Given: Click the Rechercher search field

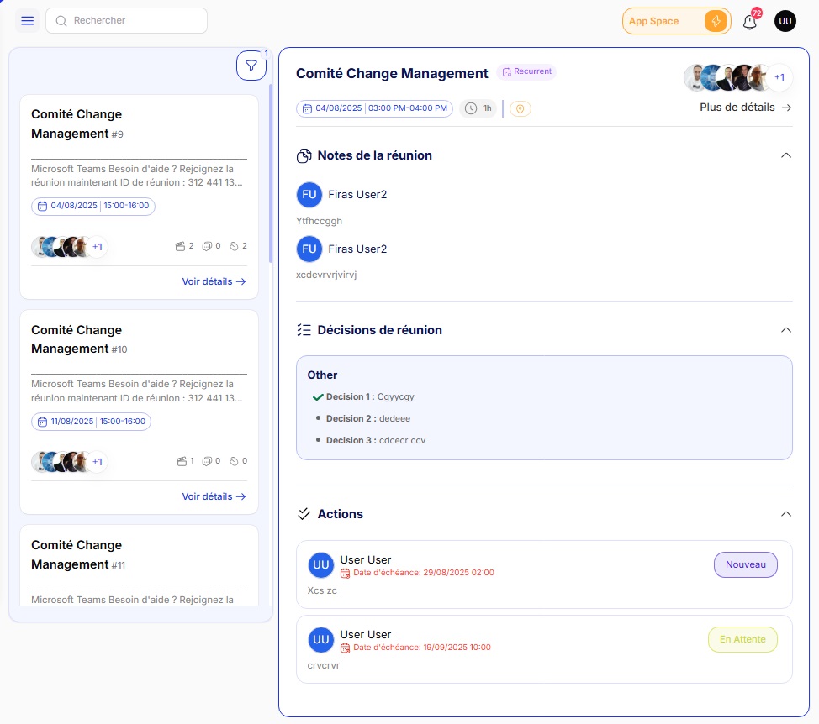Looking at the screenshot, I should 126,20.
